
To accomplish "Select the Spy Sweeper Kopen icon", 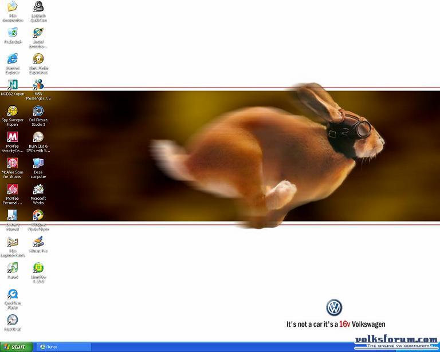I will 13,110.
